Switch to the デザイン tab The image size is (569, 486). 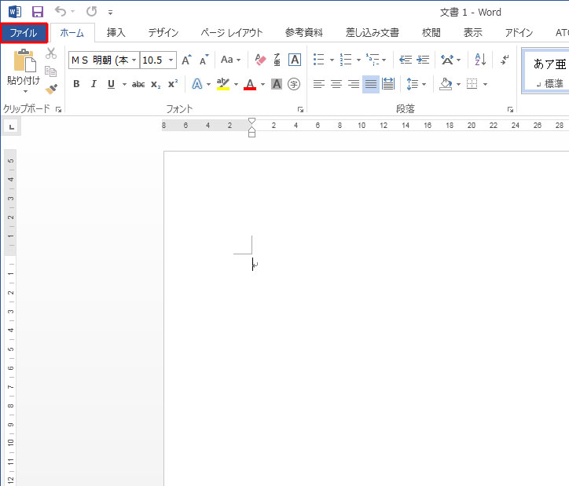tap(163, 33)
